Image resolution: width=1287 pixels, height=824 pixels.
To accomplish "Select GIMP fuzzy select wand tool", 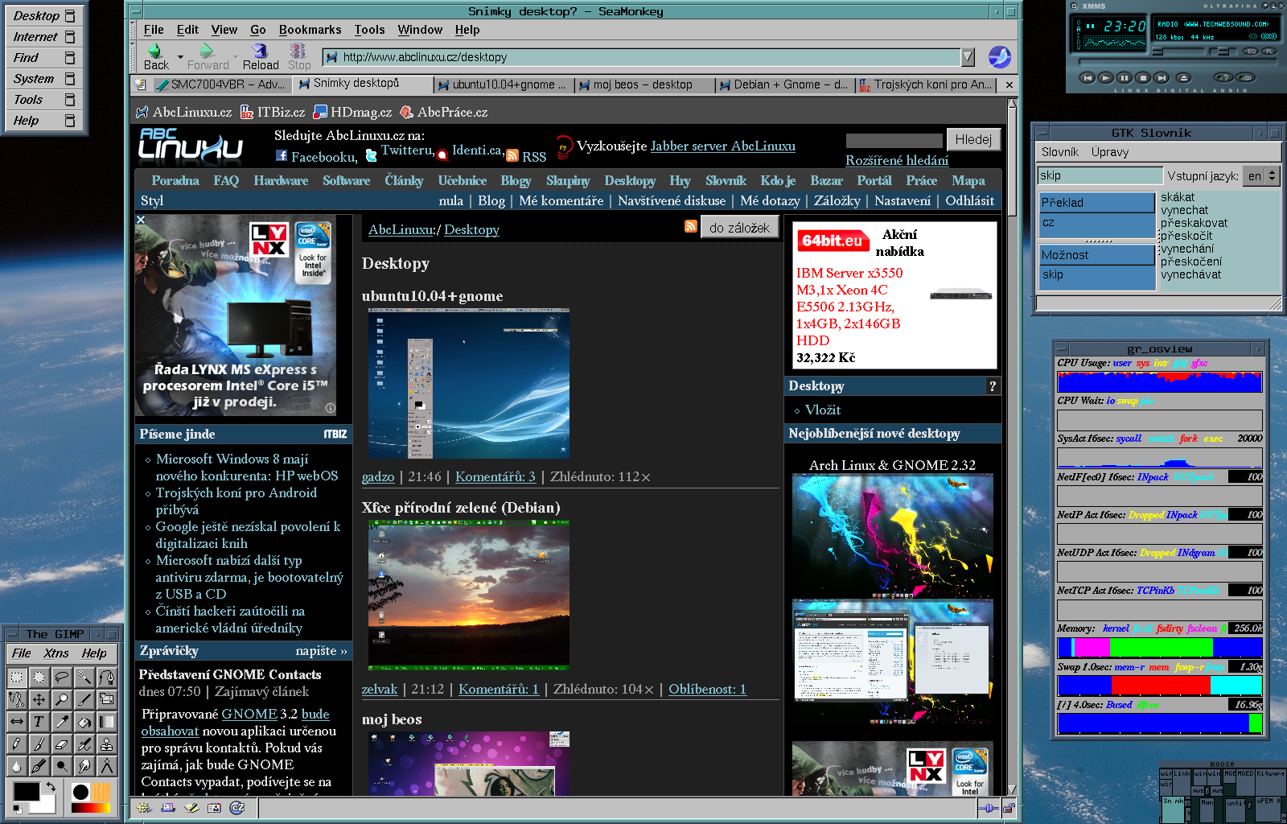I will (84, 678).
